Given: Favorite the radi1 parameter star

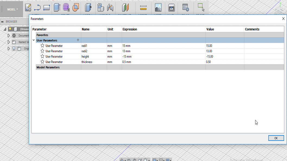Looking at the screenshot, I should point(42,45).
